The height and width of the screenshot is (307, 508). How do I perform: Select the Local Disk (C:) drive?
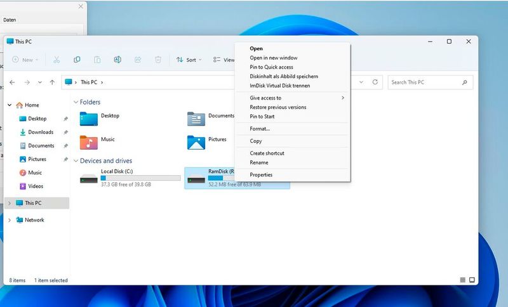pyautogui.click(x=130, y=178)
